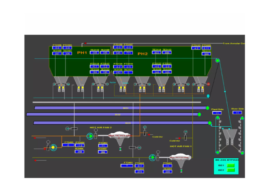
Task: Click the TE3115 temperature value field
Action: [x=206, y=54]
